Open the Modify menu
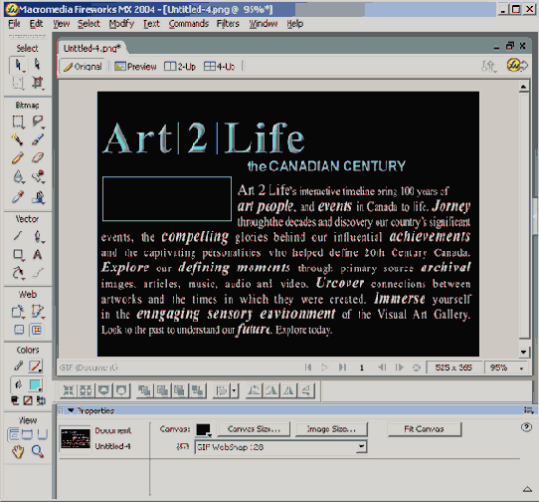Viewport: 539px width, 502px height. pos(121,24)
